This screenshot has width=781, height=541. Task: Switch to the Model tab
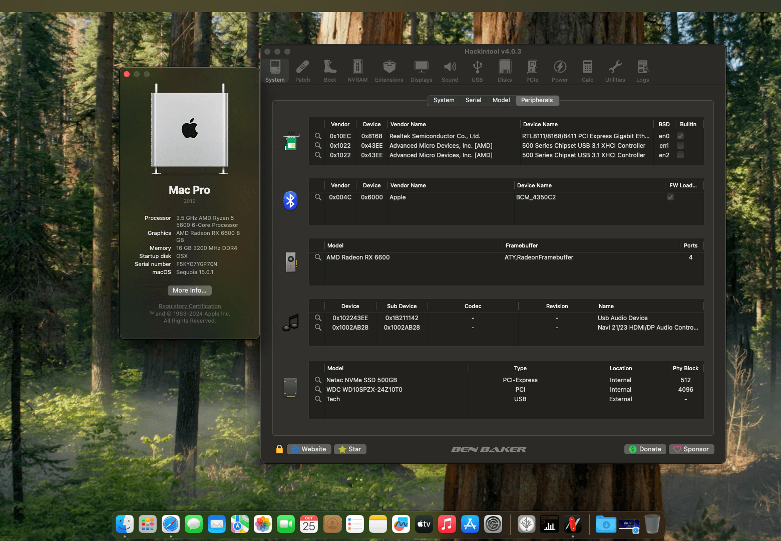[x=501, y=100]
